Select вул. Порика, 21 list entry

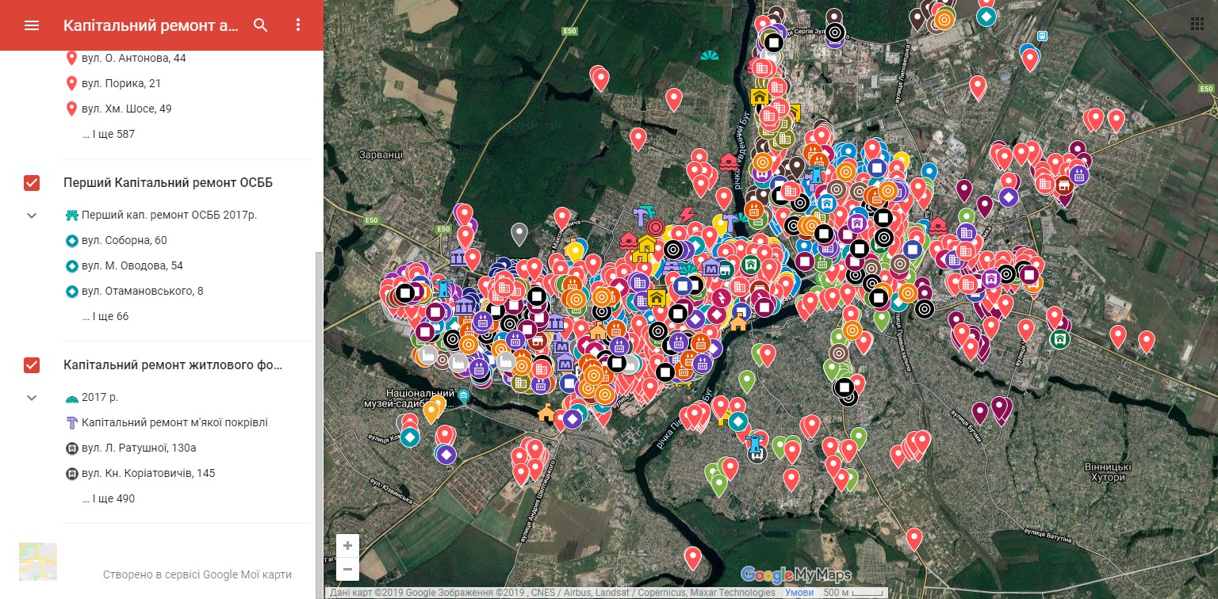121,84
